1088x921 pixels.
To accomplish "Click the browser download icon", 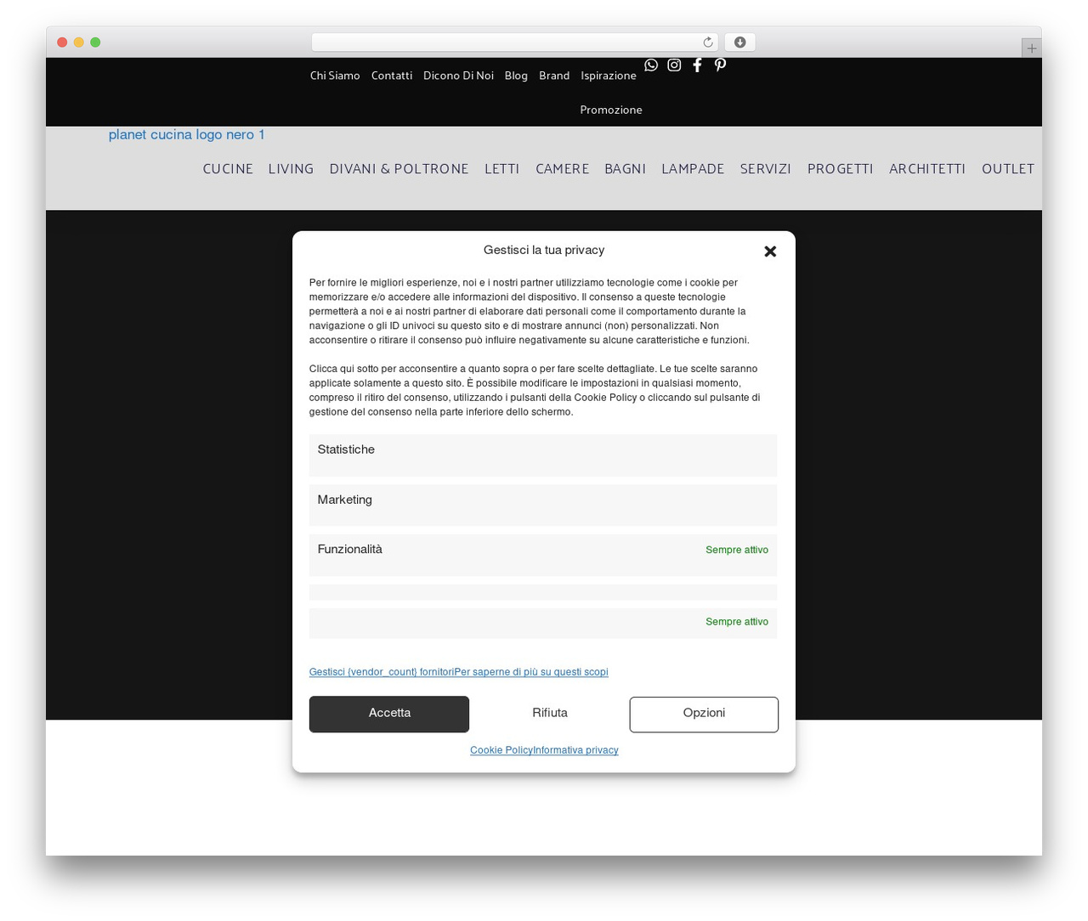I will pyautogui.click(x=739, y=42).
